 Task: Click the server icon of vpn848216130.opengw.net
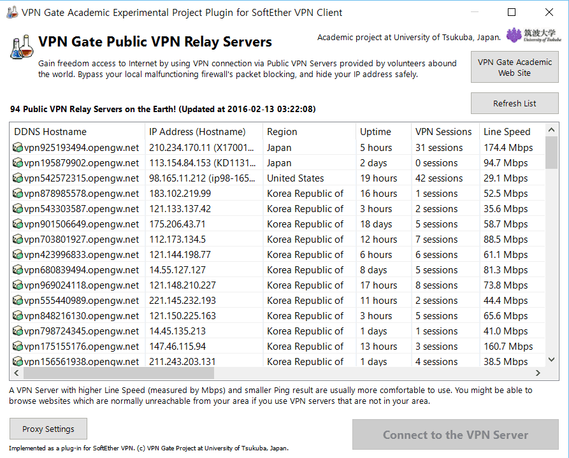pos(18,316)
